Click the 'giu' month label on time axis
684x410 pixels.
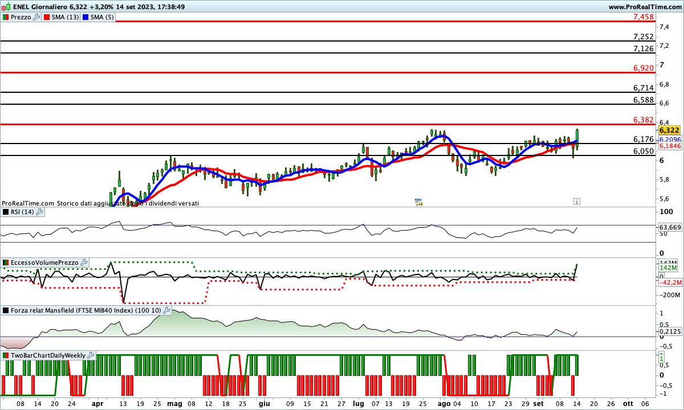[264, 403]
